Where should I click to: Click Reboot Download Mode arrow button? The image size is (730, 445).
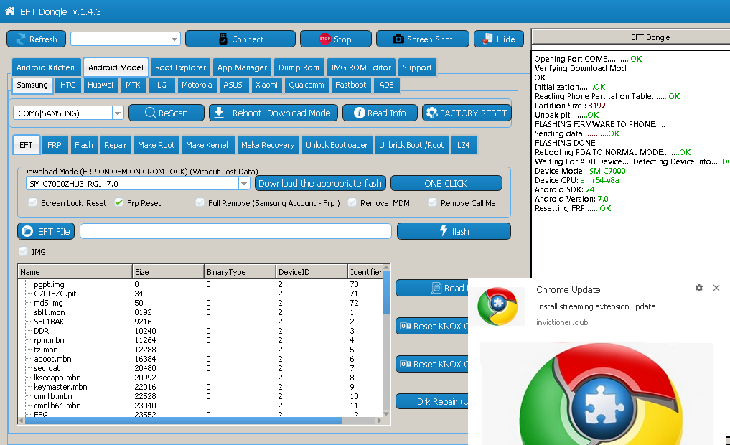tap(273, 113)
